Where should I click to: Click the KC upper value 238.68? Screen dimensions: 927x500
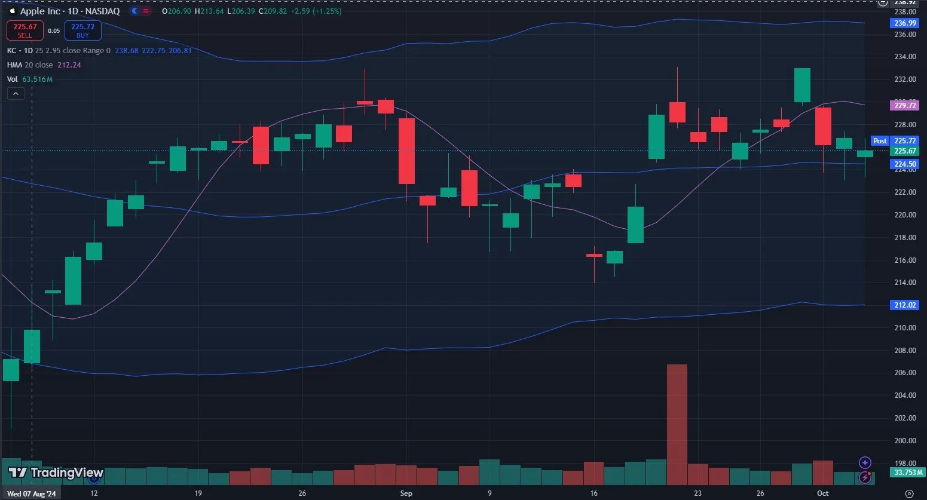127,51
